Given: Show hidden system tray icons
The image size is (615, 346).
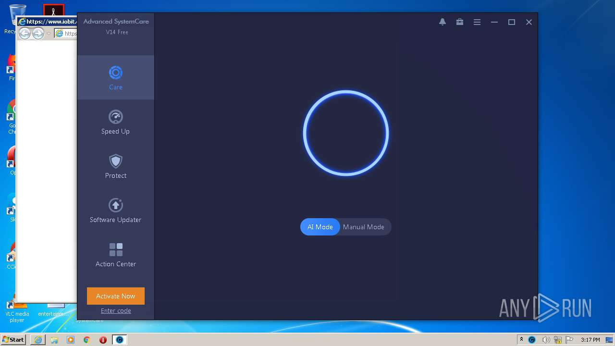Looking at the screenshot, I should [x=521, y=339].
